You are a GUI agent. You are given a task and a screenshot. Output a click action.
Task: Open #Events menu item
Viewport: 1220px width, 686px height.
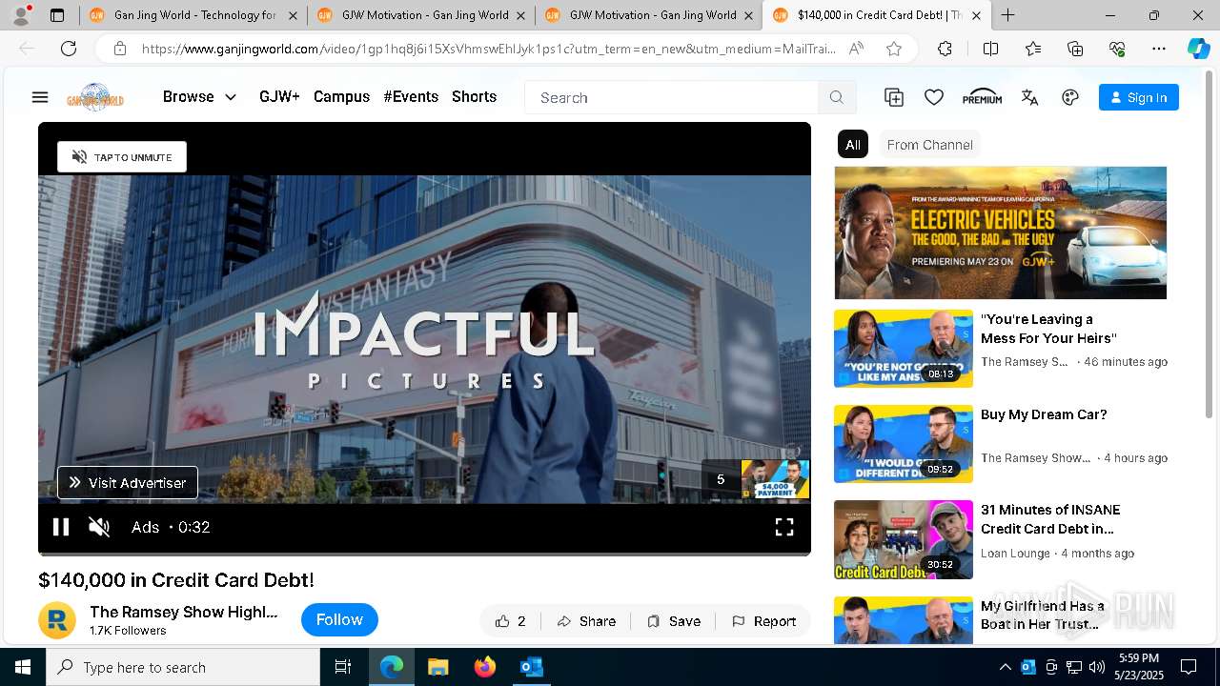[x=411, y=97]
